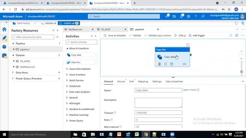Click the Timeout input field
The image size is (246, 138).
tap(158, 113)
